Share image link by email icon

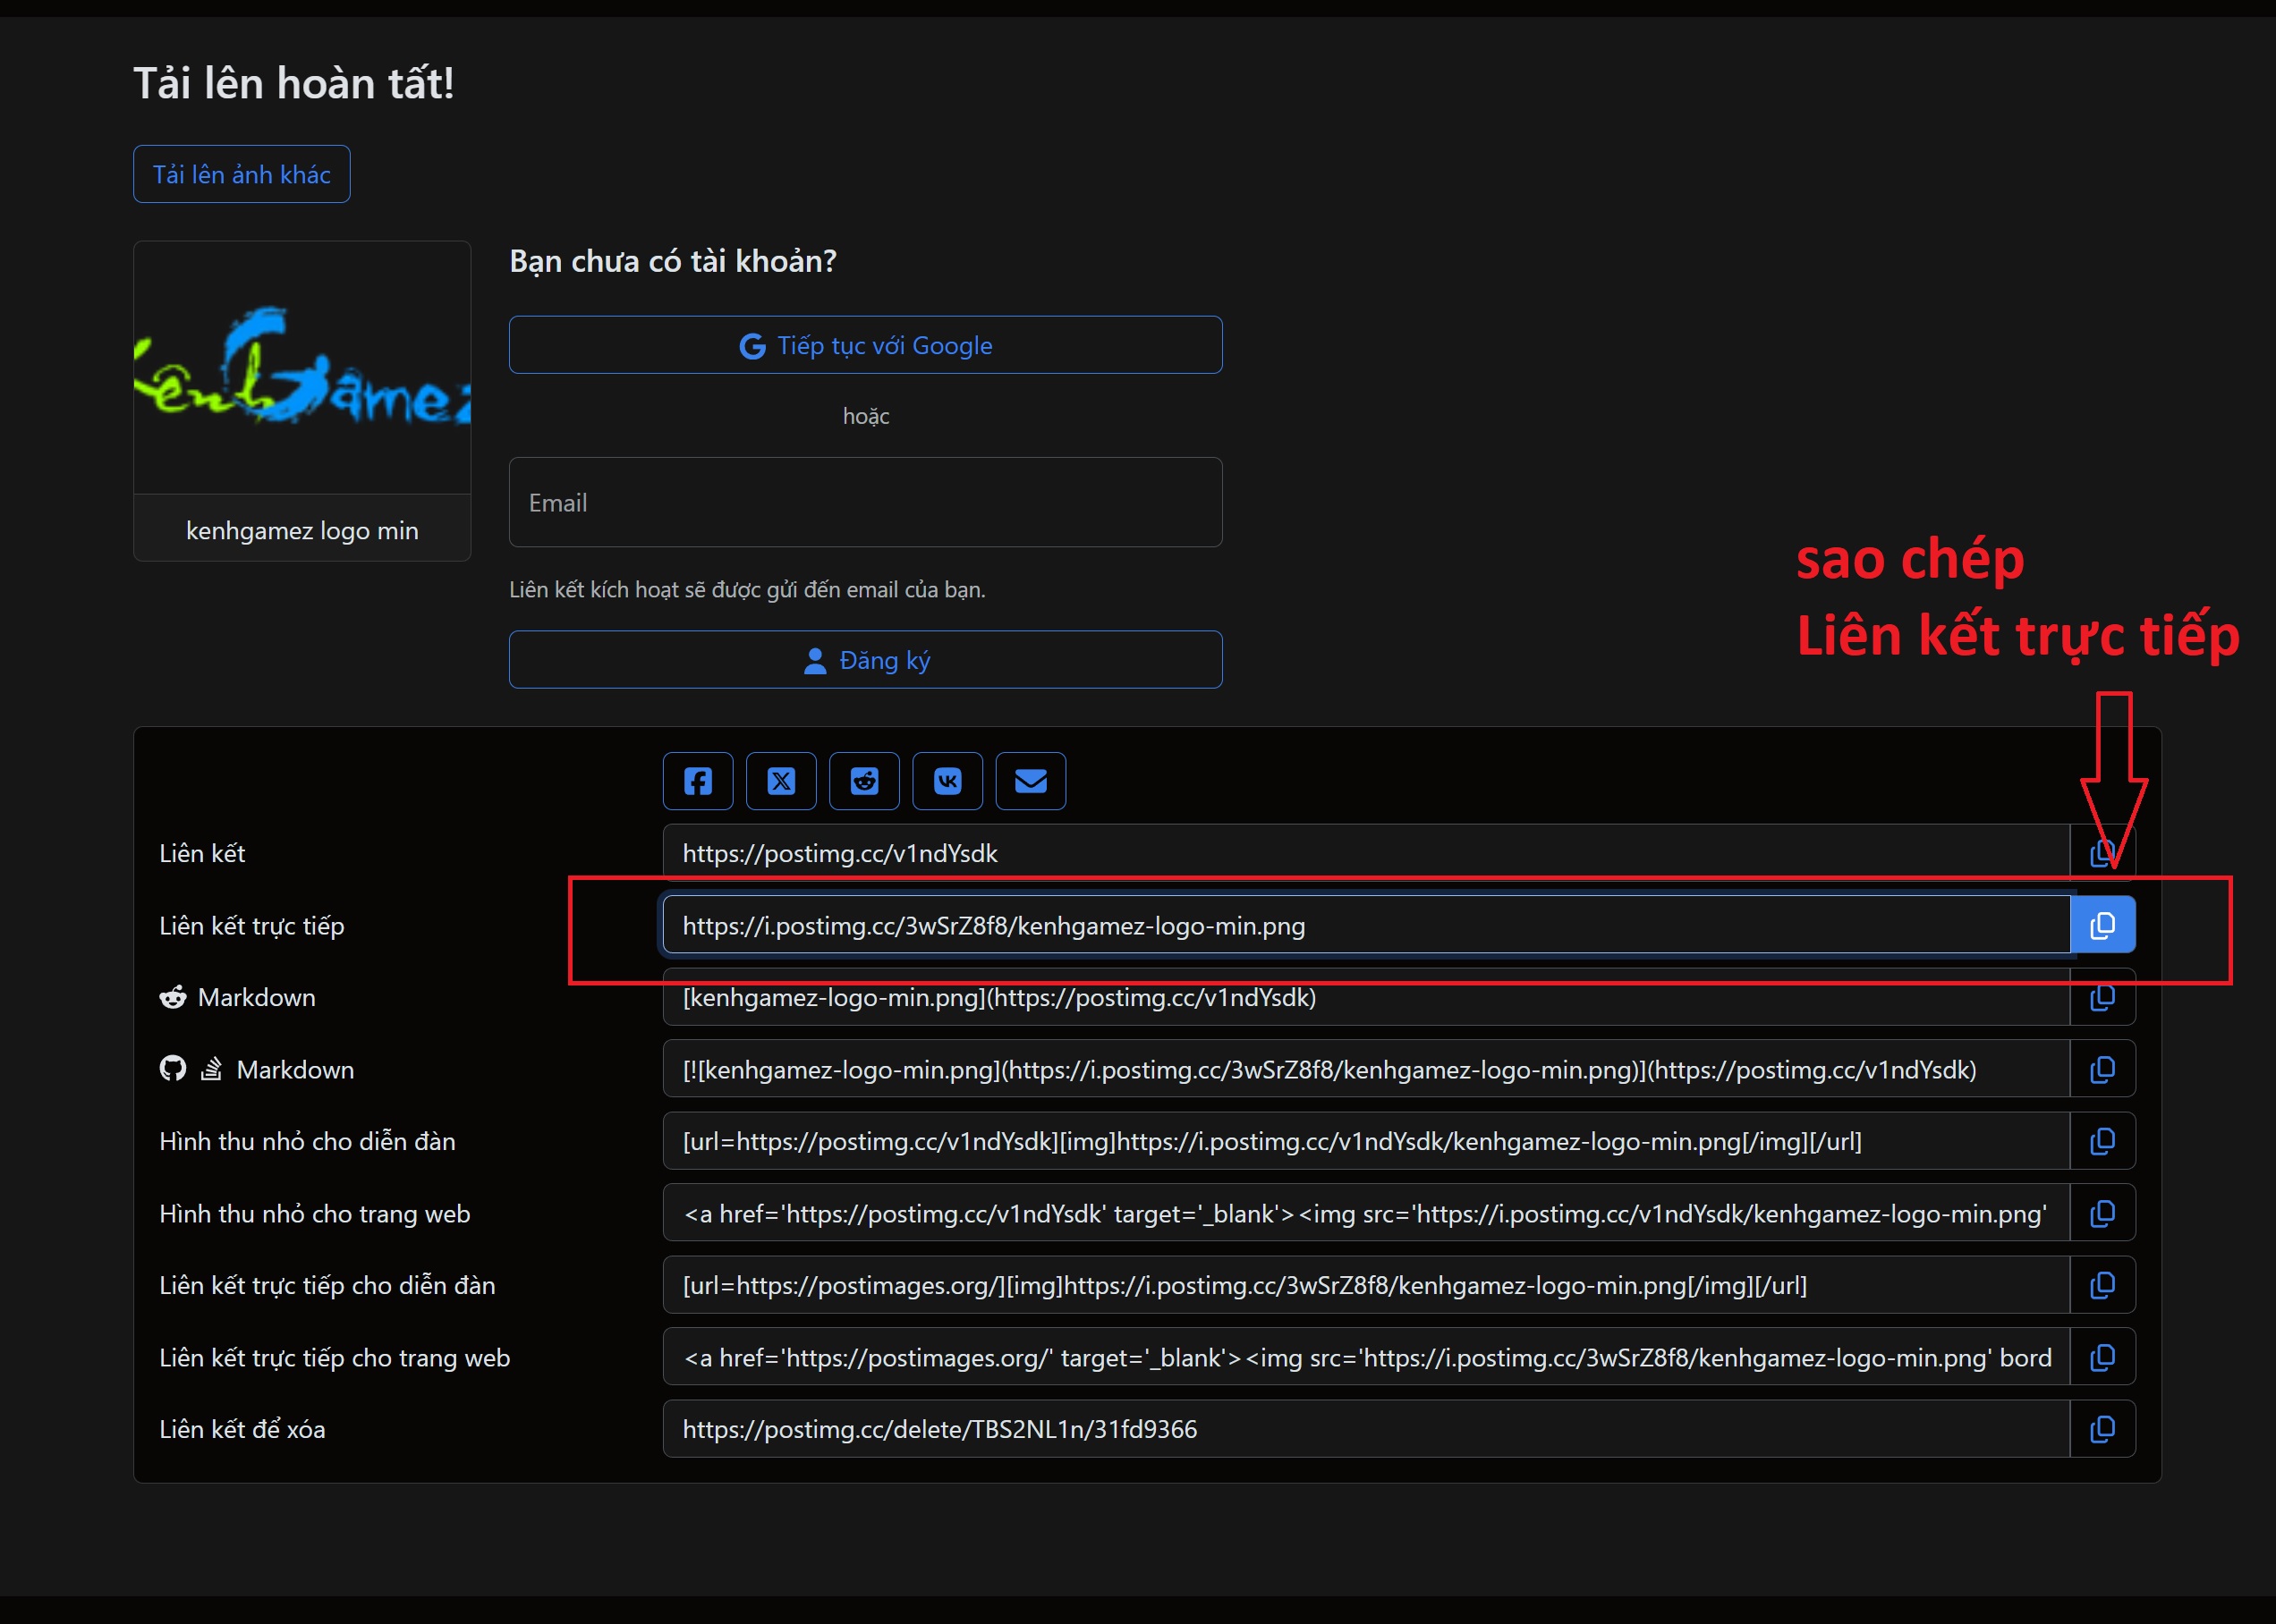coord(1031,781)
